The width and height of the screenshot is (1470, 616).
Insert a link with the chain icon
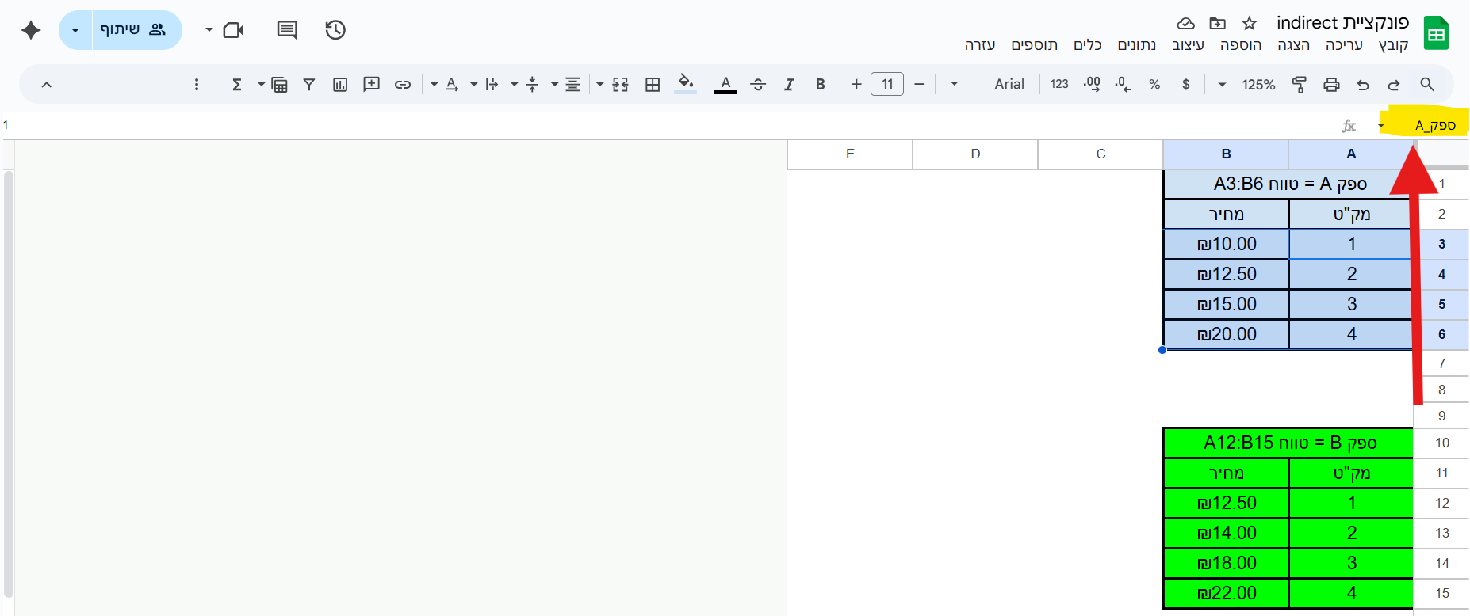click(403, 84)
